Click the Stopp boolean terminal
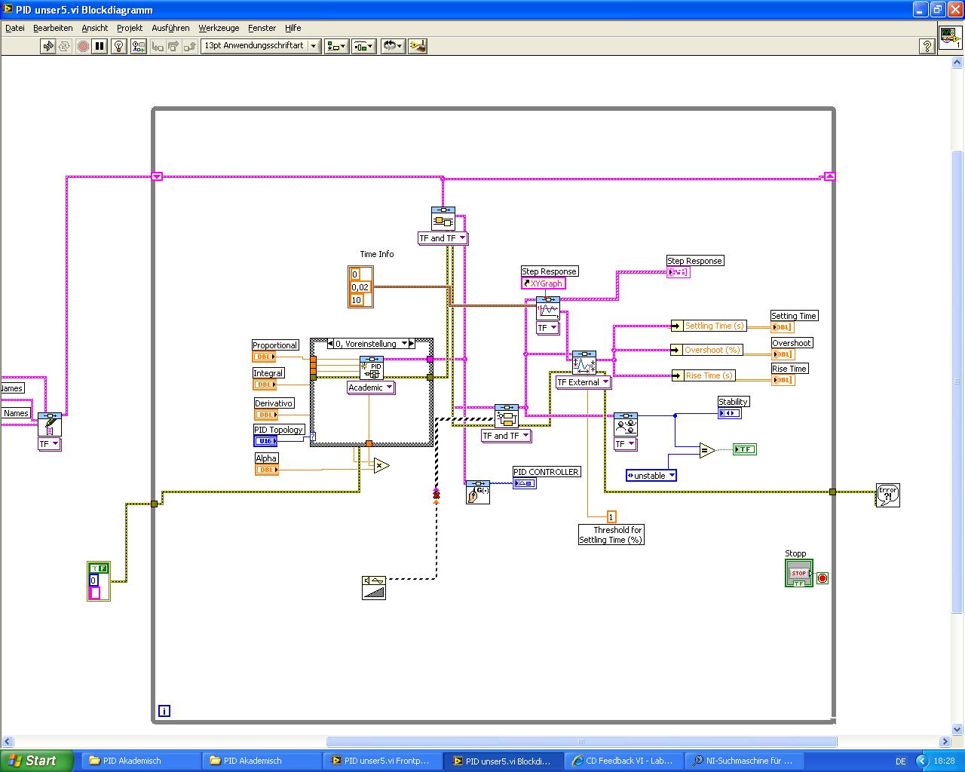Image resolution: width=965 pixels, height=772 pixels. coord(799,573)
